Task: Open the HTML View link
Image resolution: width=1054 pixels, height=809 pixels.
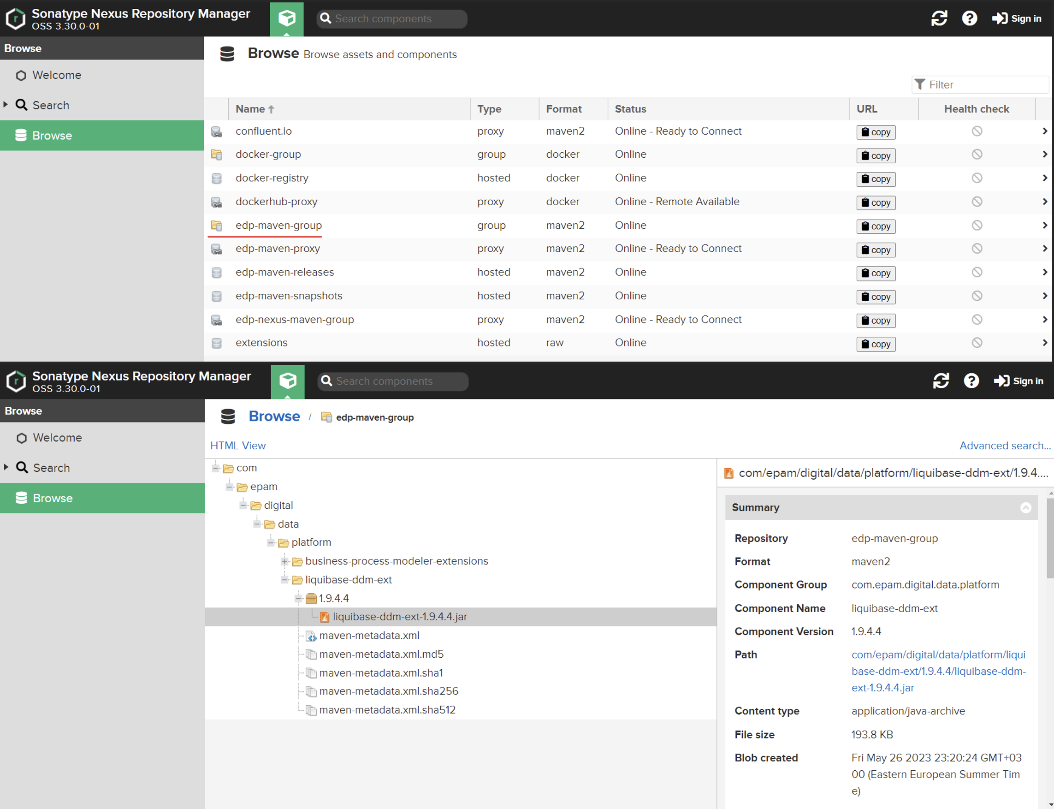Action: 238,446
